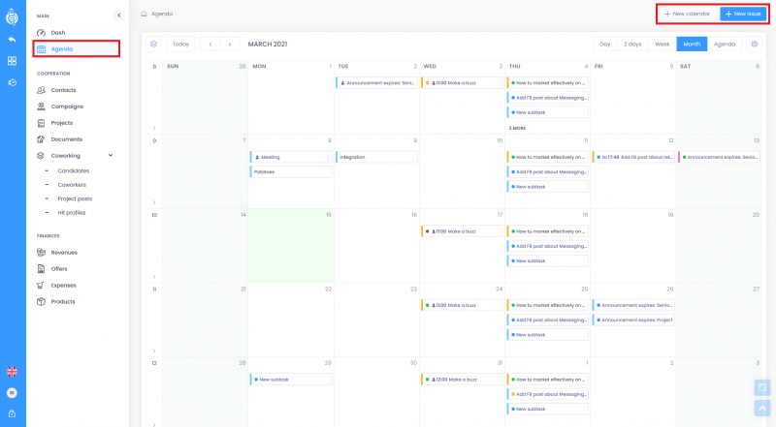
Task: Select the highlighted Monday 15 day cell
Action: (x=291, y=246)
